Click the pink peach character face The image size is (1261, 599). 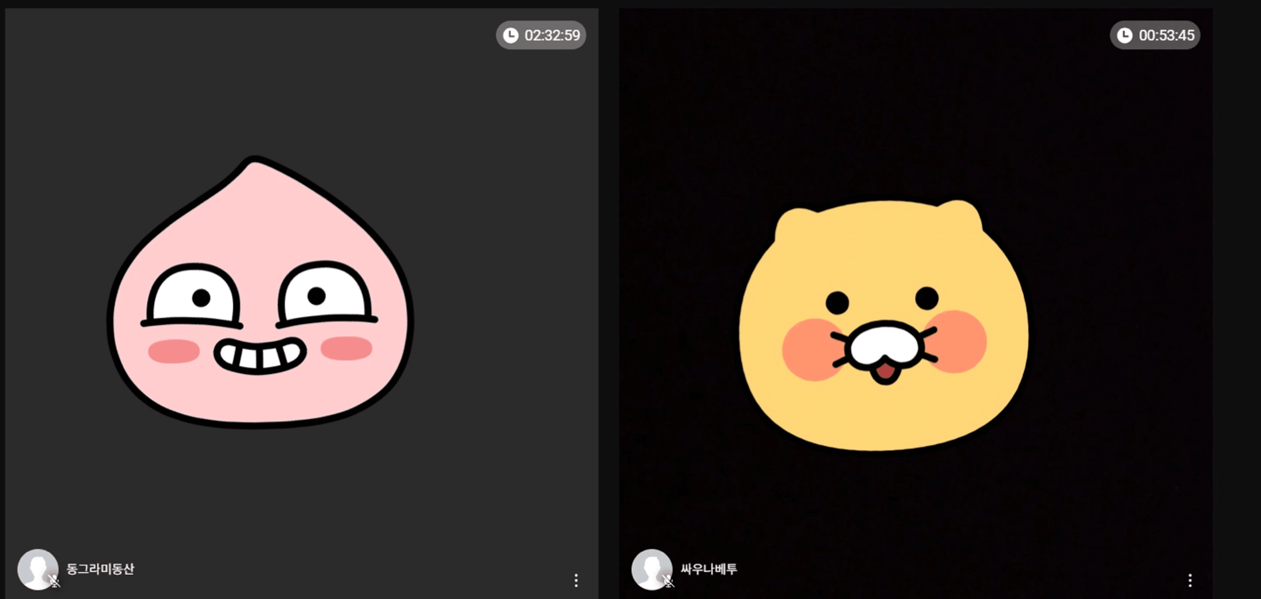[x=259, y=230]
